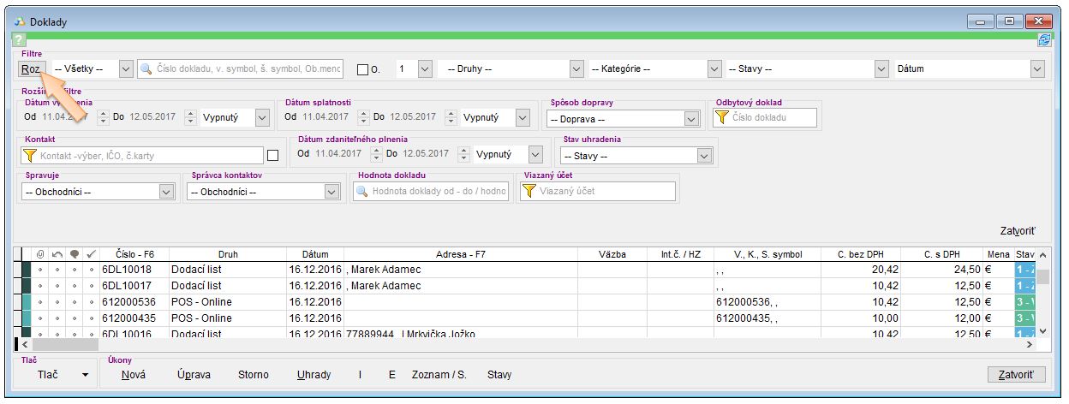The width and height of the screenshot is (1069, 404).
Task: Click the Roz expand filters button
Action: (30, 68)
